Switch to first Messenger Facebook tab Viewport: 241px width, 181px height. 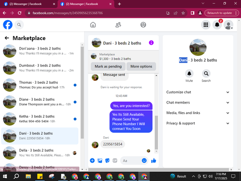click(x=28, y=4)
